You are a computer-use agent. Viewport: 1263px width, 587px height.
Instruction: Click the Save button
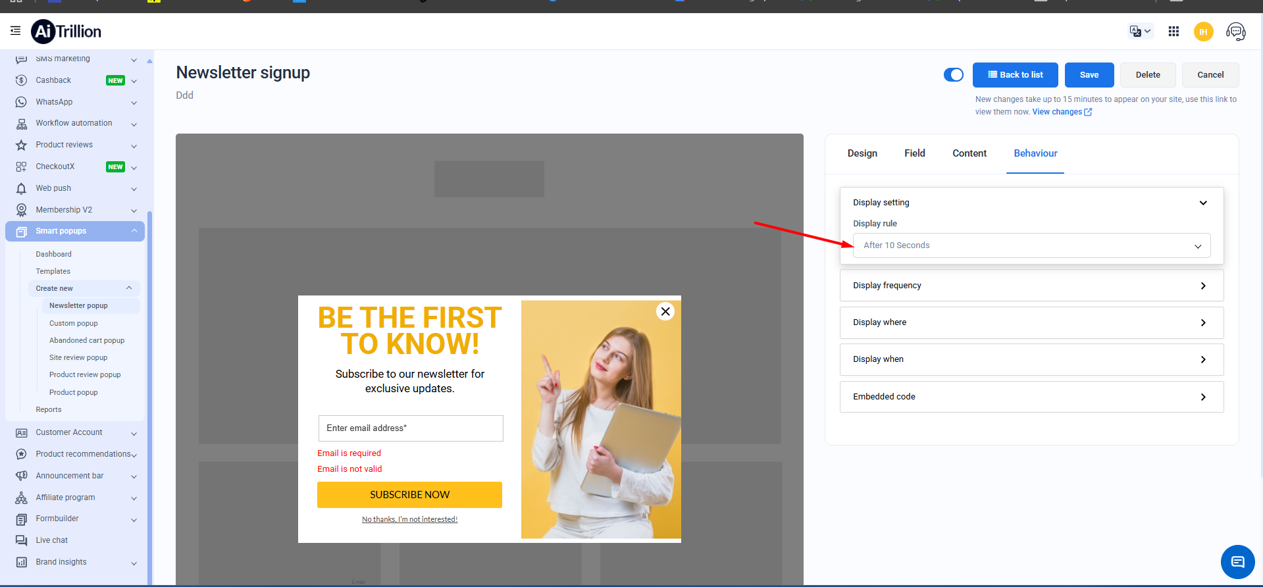[x=1089, y=75]
